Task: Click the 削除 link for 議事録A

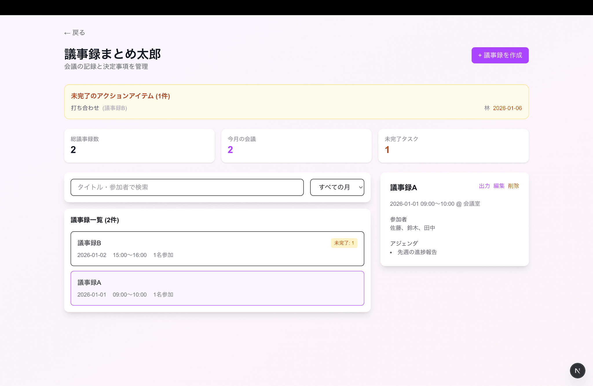Action: click(513, 186)
